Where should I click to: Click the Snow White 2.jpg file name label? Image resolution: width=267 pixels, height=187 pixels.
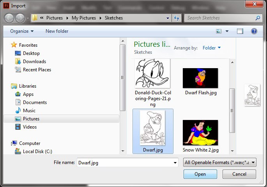click(201, 150)
